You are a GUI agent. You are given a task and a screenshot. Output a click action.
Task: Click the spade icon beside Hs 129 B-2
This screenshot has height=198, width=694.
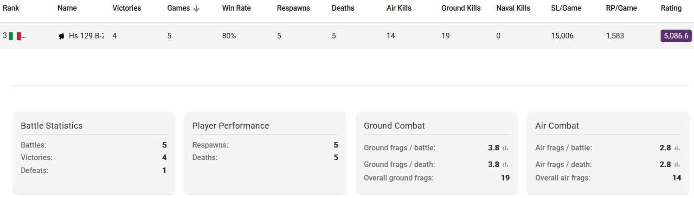(61, 36)
